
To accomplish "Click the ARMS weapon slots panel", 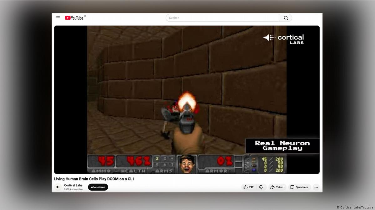I will (x=164, y=164).
